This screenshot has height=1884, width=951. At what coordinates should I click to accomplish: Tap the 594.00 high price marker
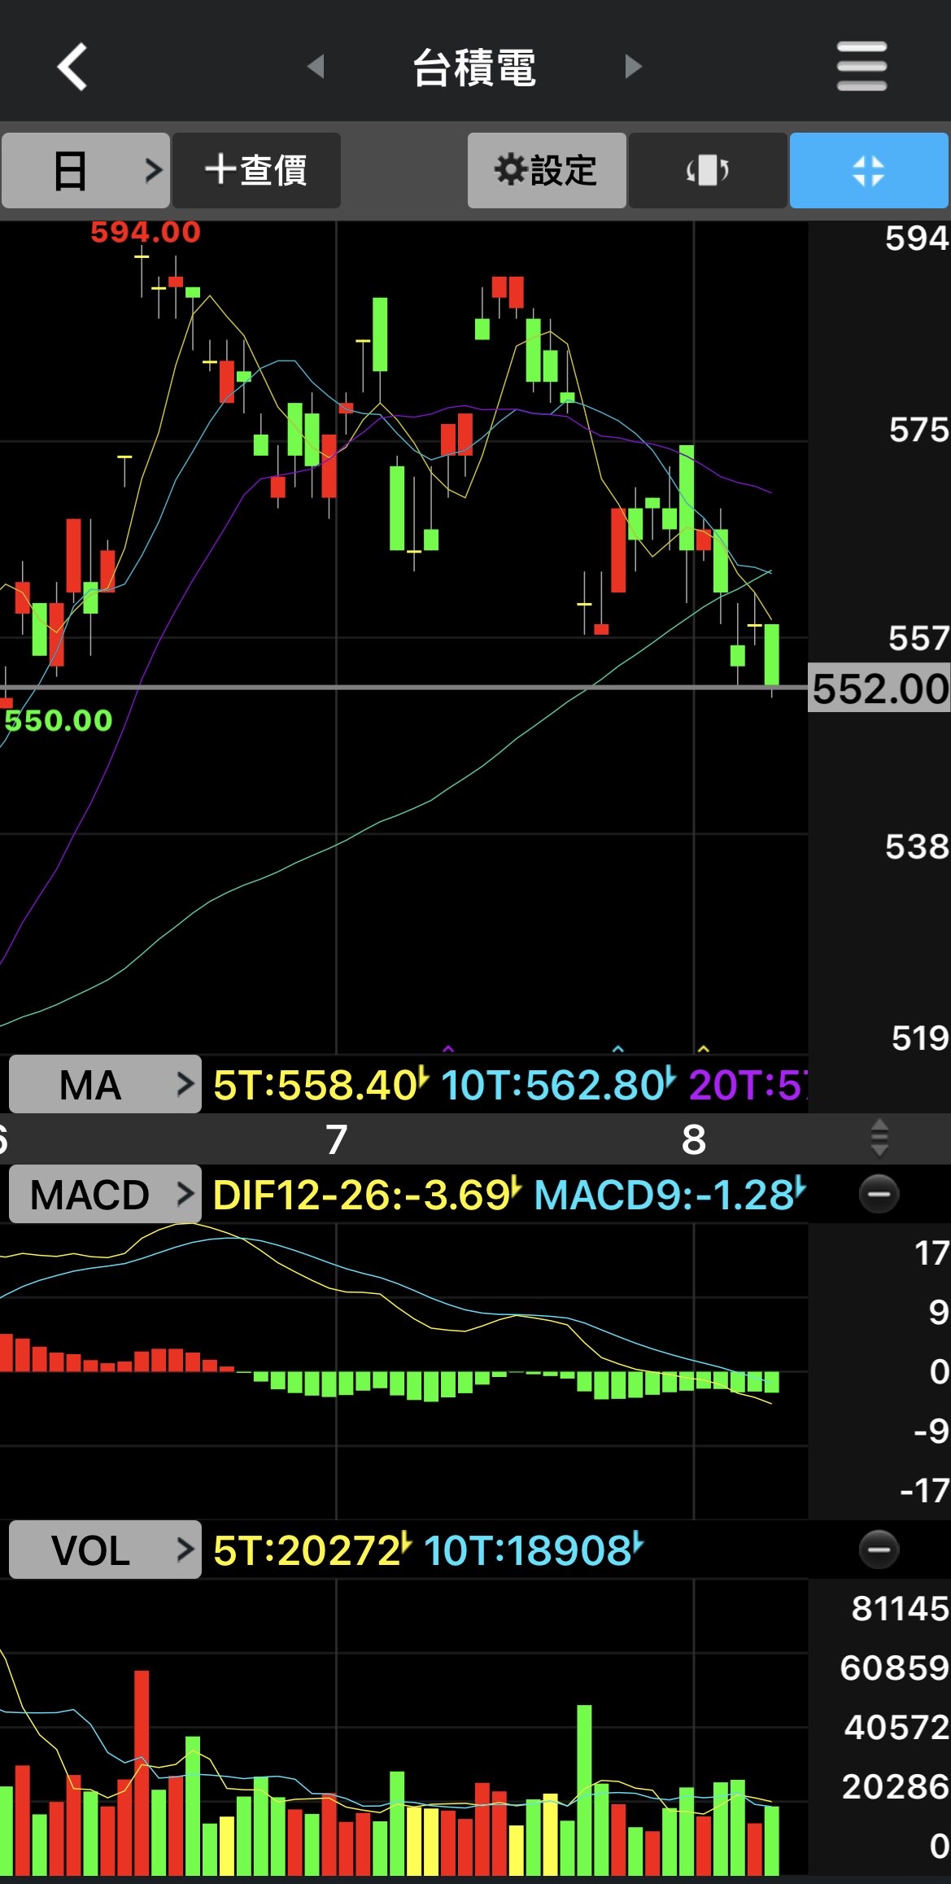(x=146, y=233)
